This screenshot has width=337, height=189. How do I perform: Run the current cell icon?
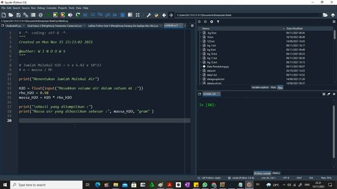coord(55,15)
